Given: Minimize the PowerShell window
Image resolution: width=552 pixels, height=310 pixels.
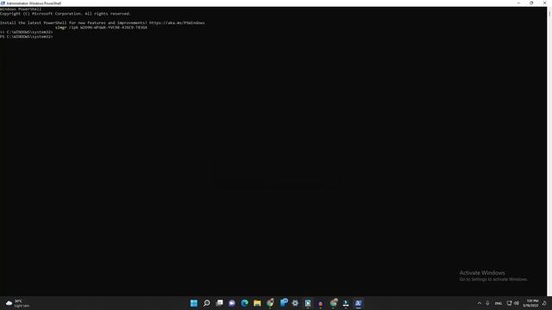Looking at the screenshot, I should 518,3.
